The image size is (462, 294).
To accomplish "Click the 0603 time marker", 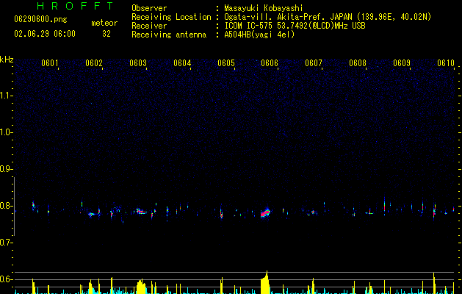I will coord(138,63).
